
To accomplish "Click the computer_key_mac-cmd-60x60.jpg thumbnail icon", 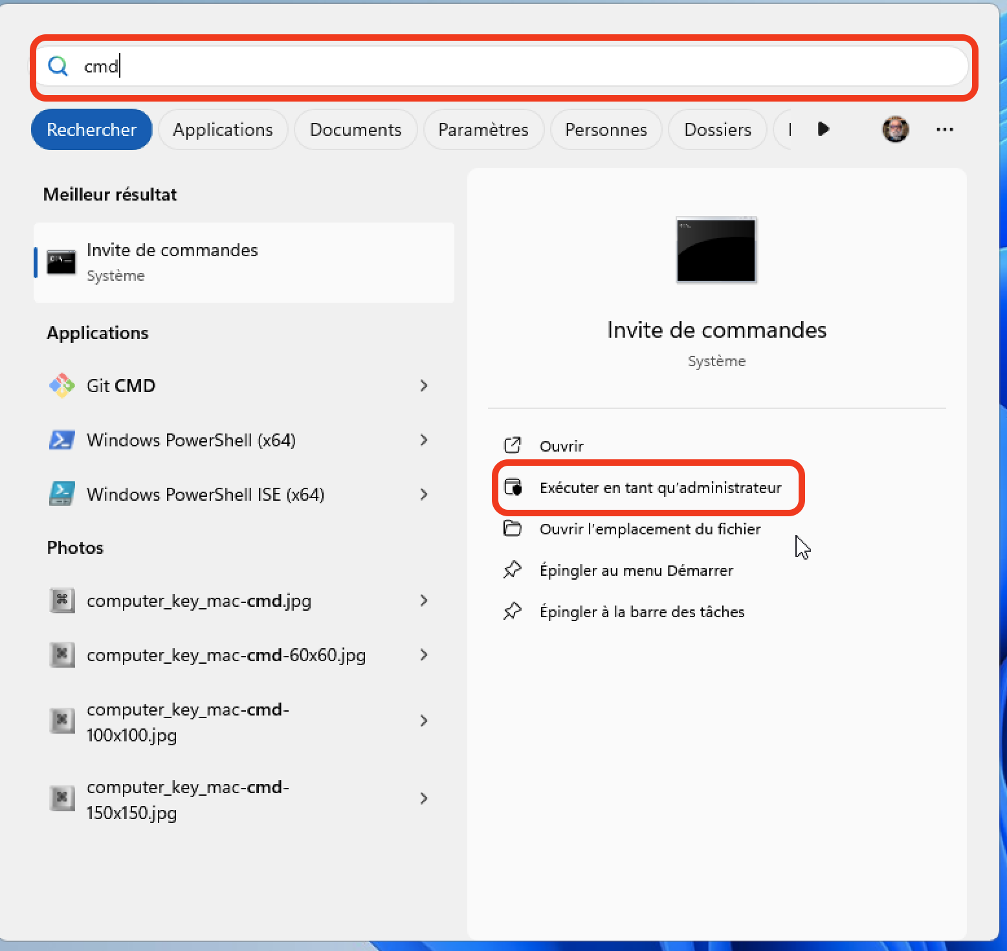I will point(62,655).
